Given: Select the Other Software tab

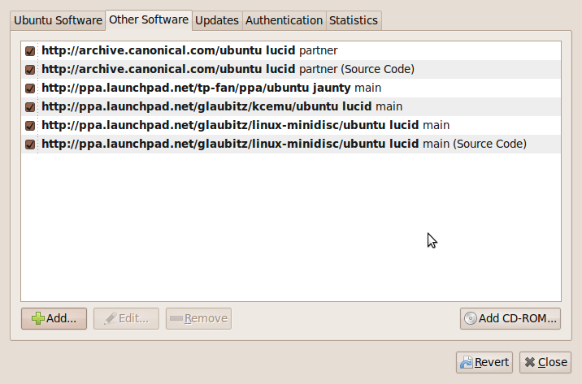Looking at the screenshot, I should (x=148, y=19).
